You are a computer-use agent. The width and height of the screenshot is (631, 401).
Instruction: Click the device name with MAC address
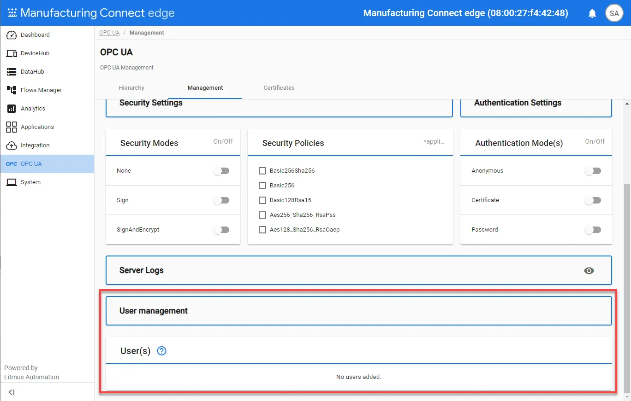466,13
